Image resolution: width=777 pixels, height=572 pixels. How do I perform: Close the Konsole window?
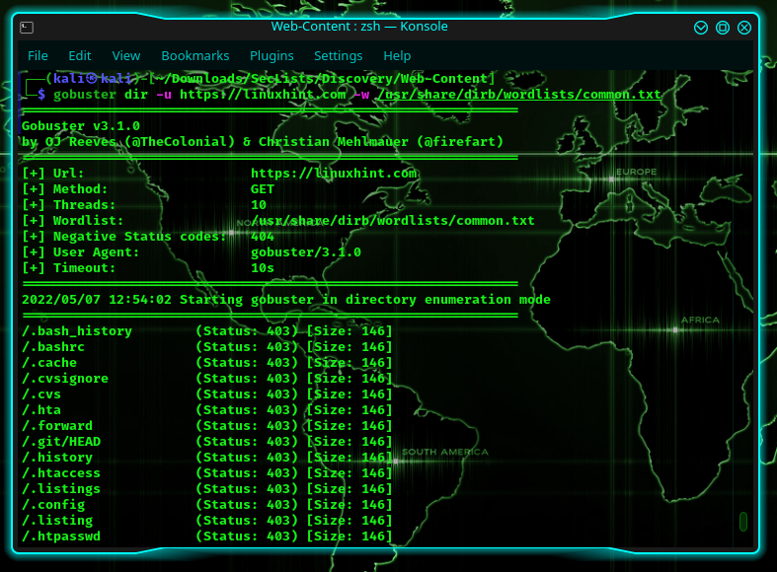coord(744,28)
